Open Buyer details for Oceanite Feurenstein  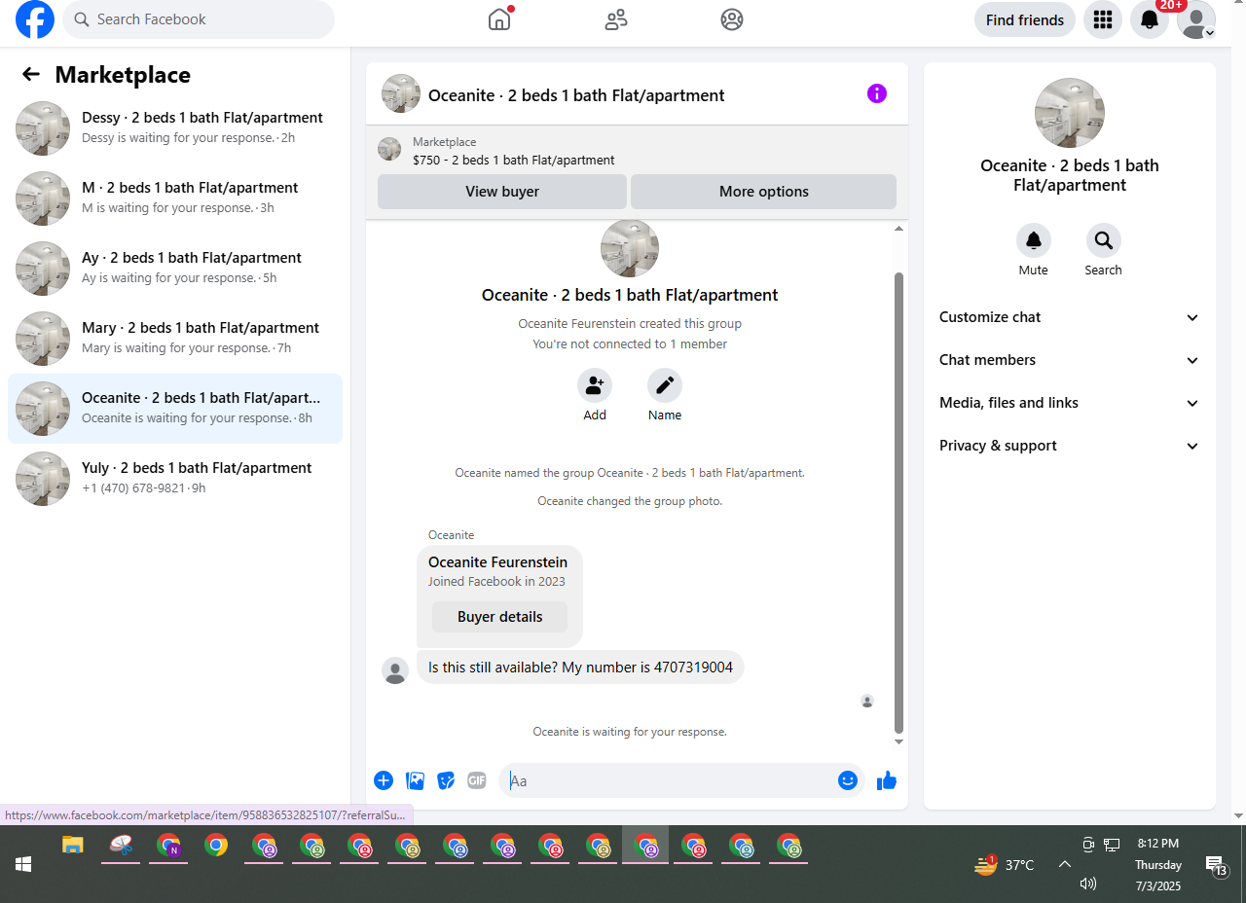500,617
